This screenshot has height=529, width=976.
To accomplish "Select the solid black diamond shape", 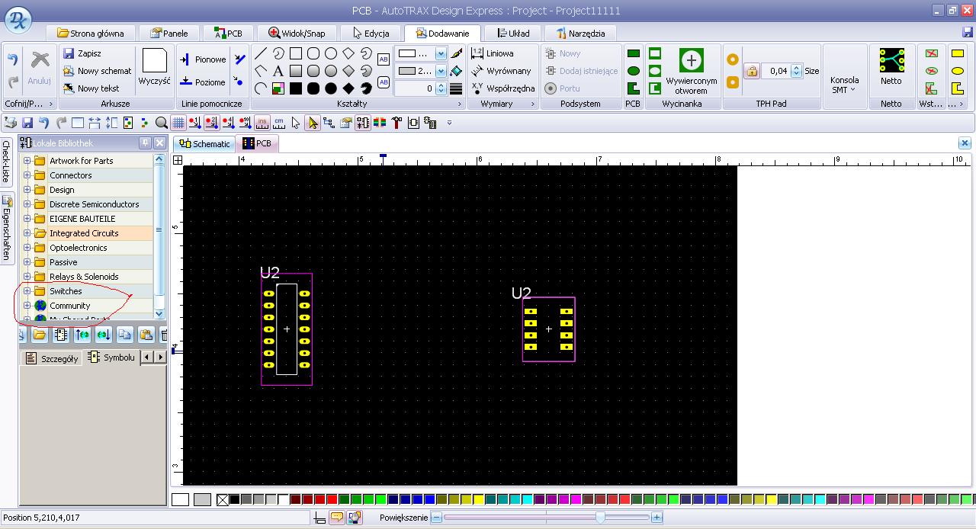I will [348, 88].
